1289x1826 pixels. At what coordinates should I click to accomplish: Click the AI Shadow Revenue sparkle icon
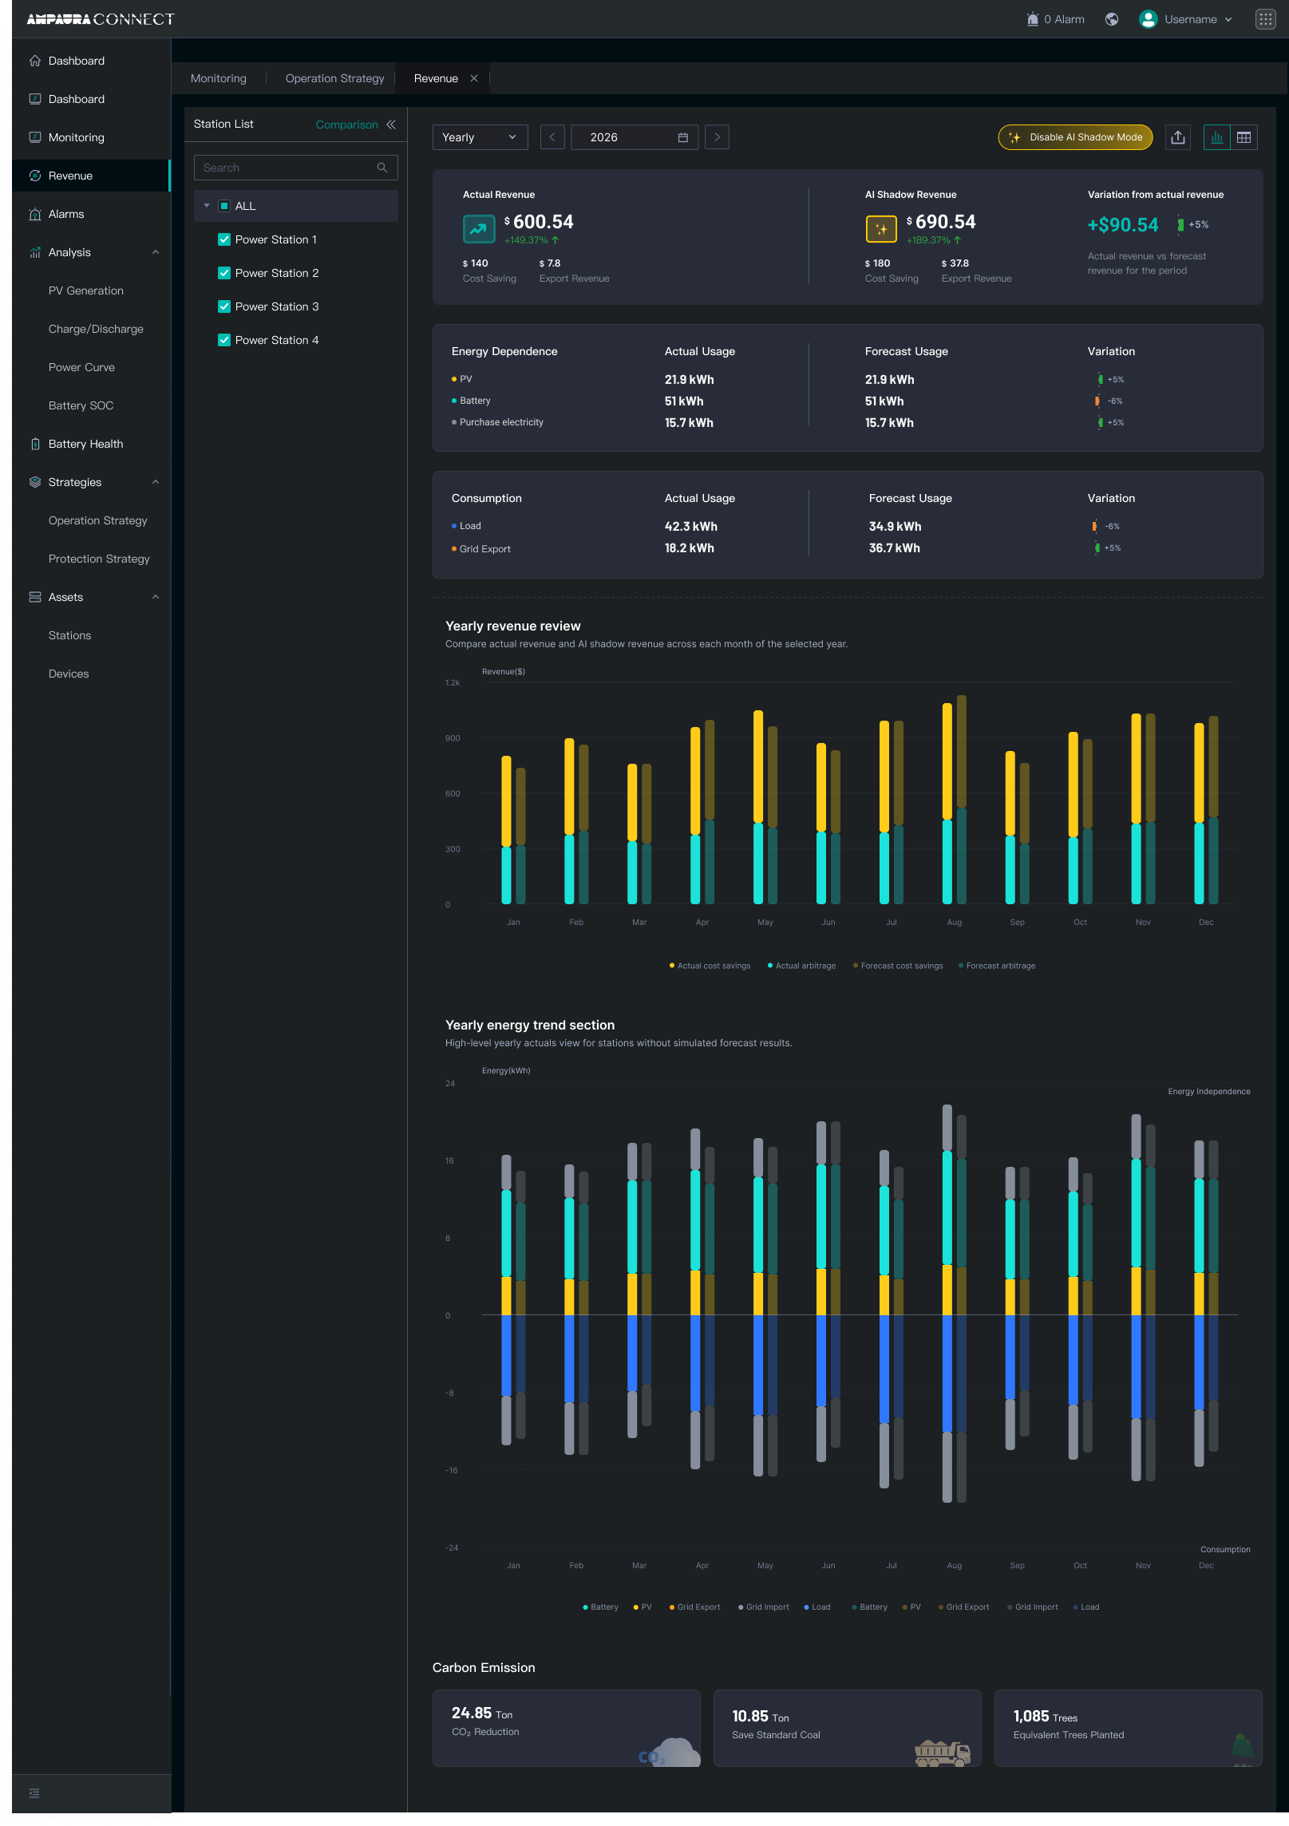point(881,229)
